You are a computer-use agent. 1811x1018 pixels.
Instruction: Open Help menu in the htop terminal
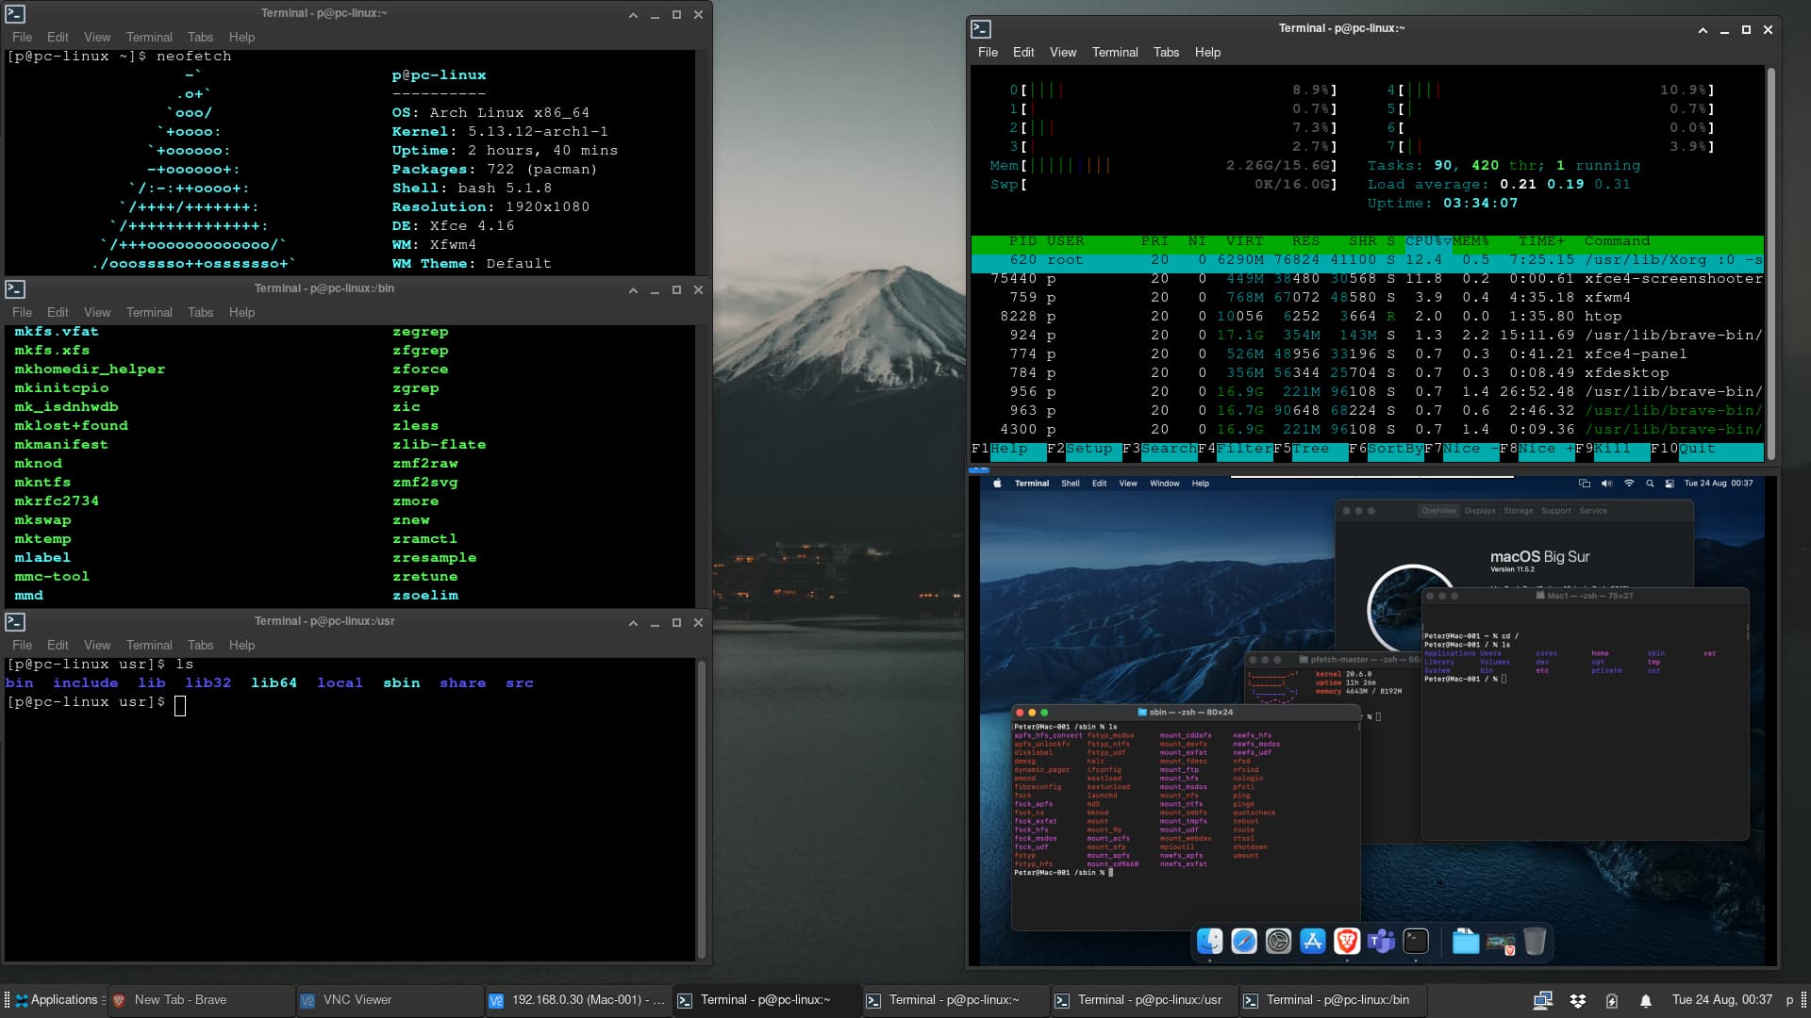[x=1207, y=53]
